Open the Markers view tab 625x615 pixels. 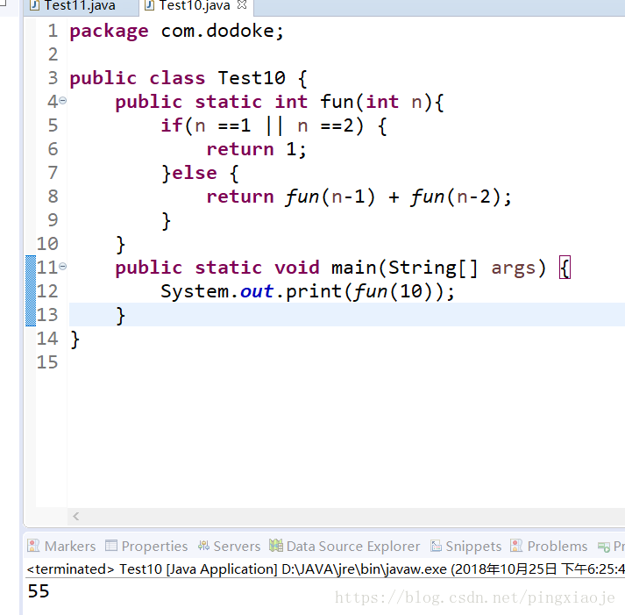pyautogui.click(x=62, y=546)
